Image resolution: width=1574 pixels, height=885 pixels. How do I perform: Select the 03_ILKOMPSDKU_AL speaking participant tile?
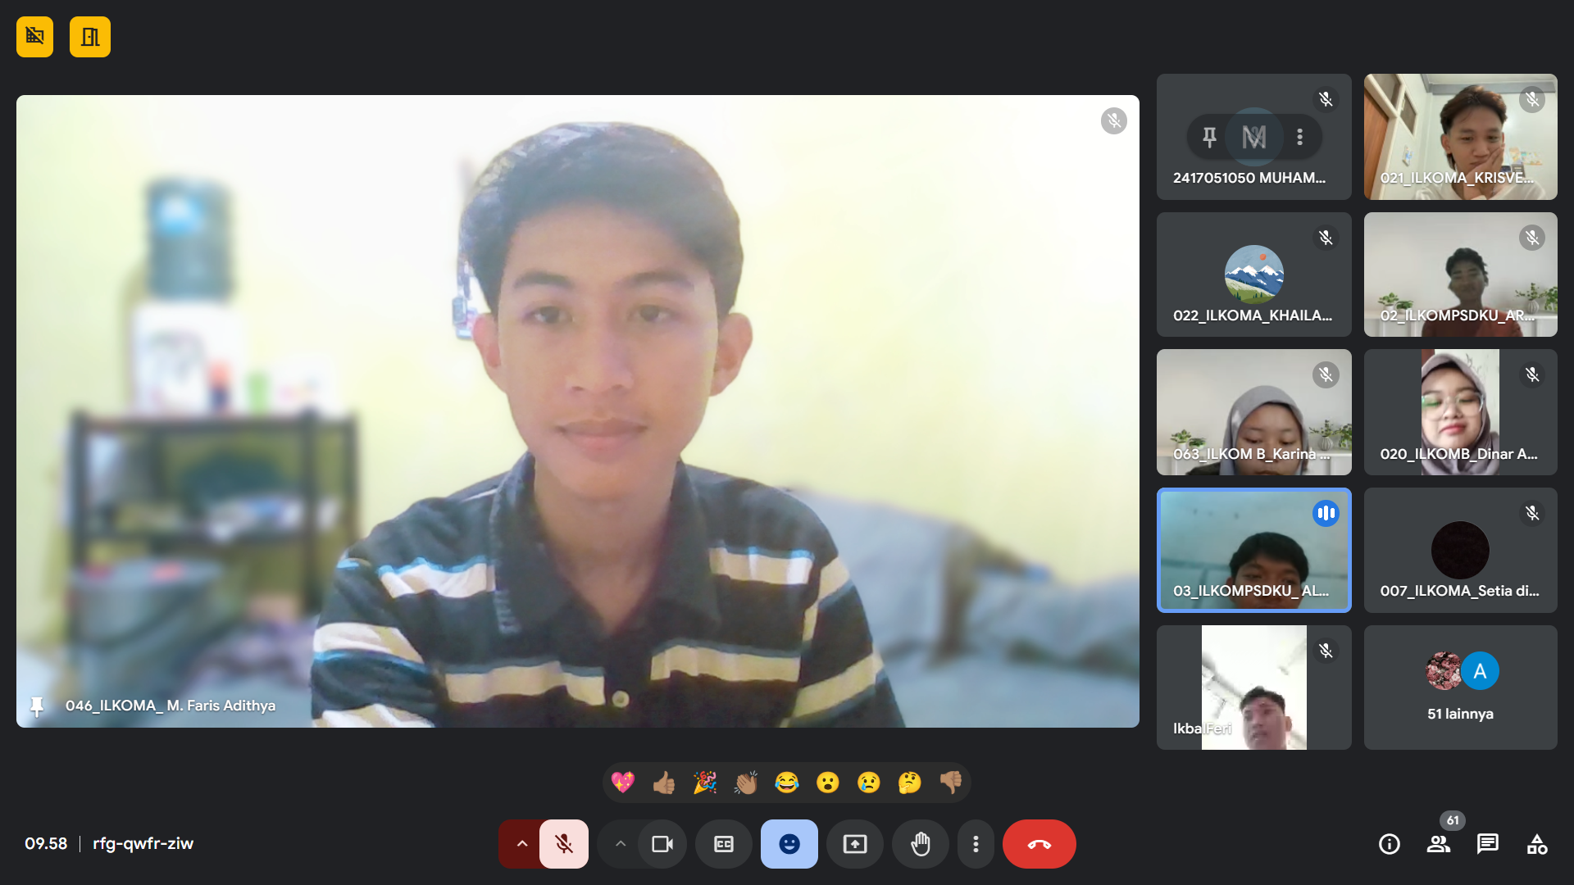tap(1253, 550)
